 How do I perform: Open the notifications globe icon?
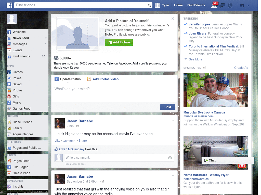230,6
